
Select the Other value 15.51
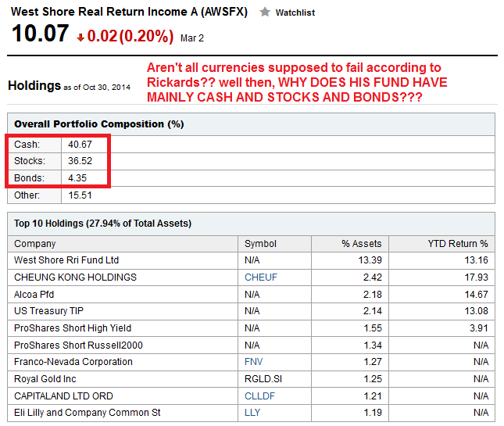pyautogui.click(x=80, y=195)
